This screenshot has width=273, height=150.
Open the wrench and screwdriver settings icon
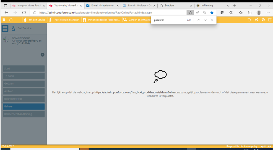click(256, 20)
